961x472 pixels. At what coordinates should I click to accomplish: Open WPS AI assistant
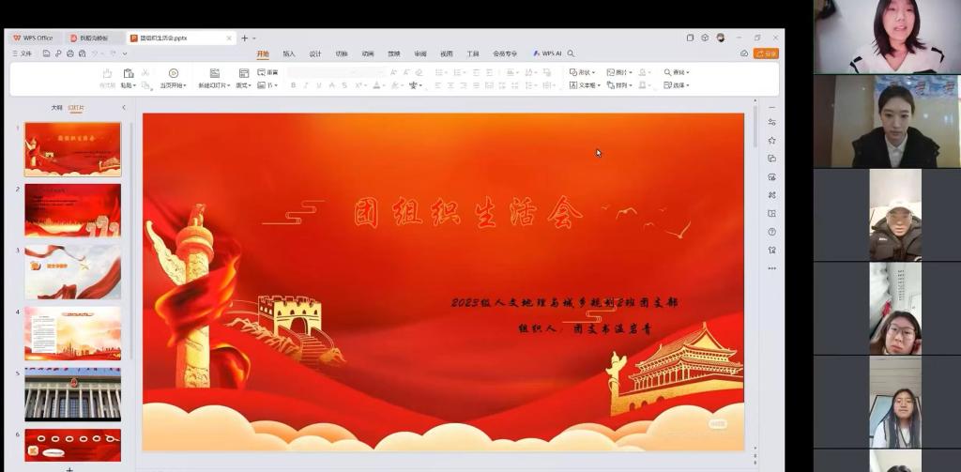pyautogui.click(x=547, y=53)
